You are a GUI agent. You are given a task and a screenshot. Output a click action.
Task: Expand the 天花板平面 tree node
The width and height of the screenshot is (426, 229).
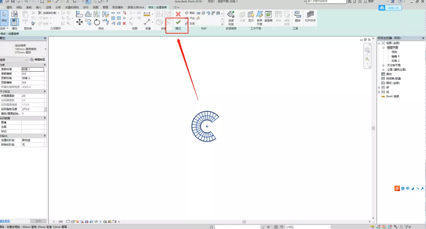(383, 65)
